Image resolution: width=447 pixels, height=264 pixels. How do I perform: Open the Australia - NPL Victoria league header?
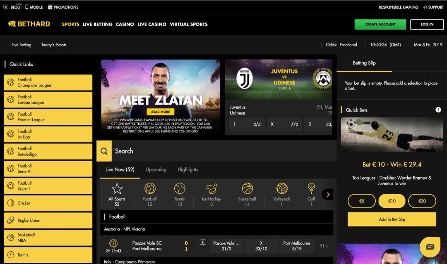tap(216, 229)
